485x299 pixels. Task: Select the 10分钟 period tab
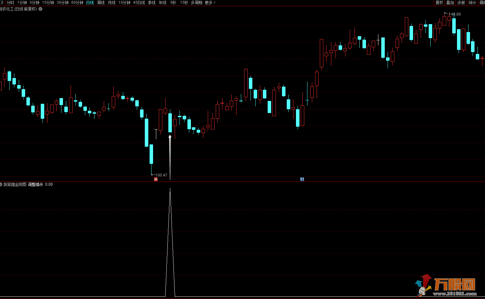(x=124, y=3)
